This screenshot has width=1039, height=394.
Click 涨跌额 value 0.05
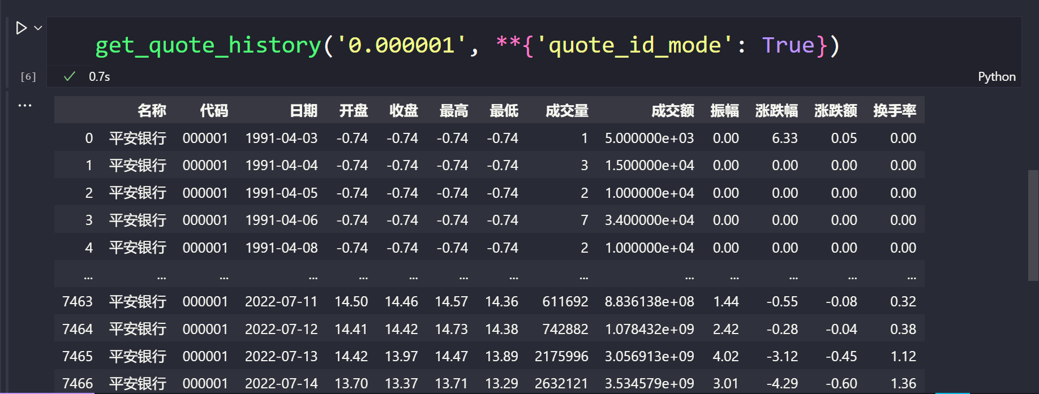pos(844,138)
